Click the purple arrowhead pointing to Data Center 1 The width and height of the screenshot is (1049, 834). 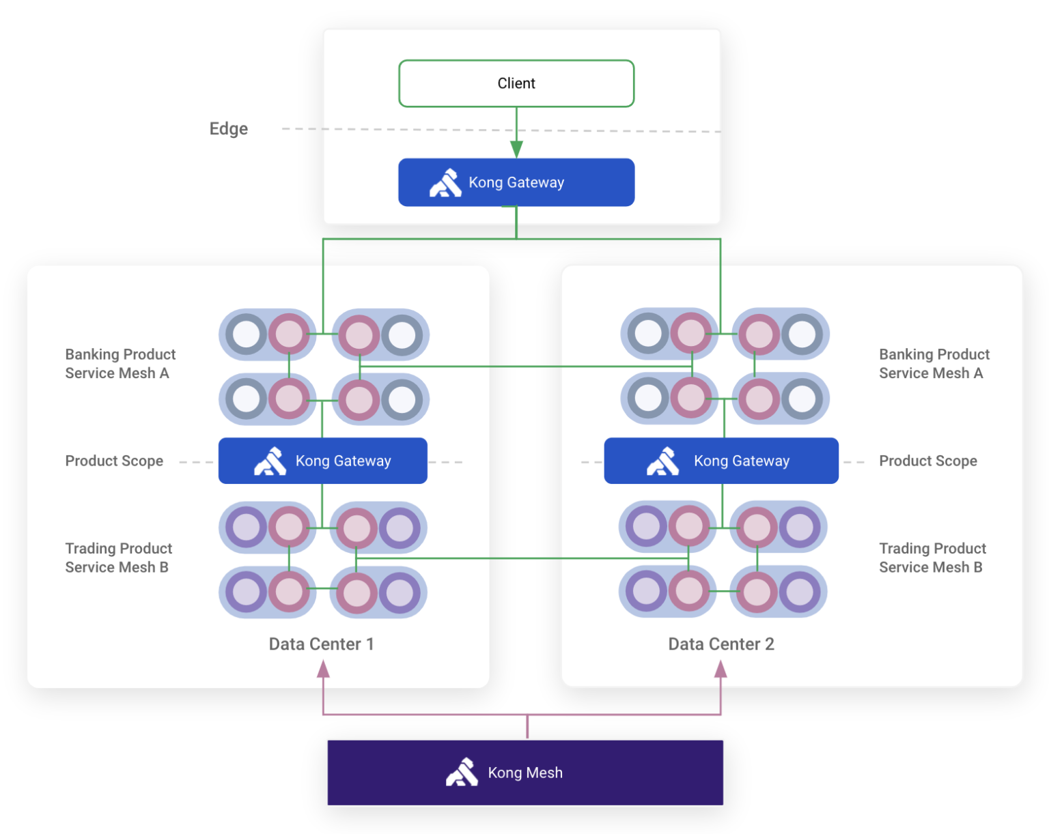[x=323, y=670]
